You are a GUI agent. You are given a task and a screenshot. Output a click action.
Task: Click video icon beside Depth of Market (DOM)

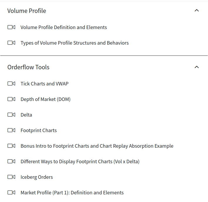coord(11,99)
